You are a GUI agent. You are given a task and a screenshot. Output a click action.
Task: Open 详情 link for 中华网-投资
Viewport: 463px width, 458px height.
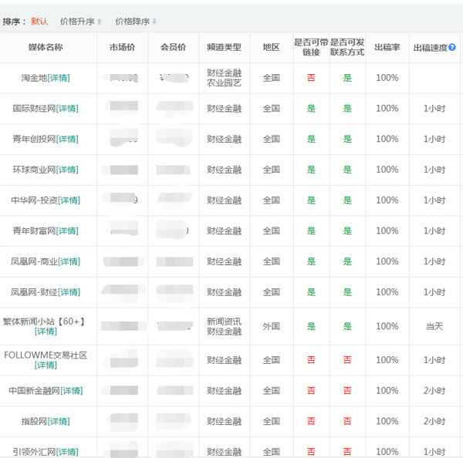[x=69, y=200]
